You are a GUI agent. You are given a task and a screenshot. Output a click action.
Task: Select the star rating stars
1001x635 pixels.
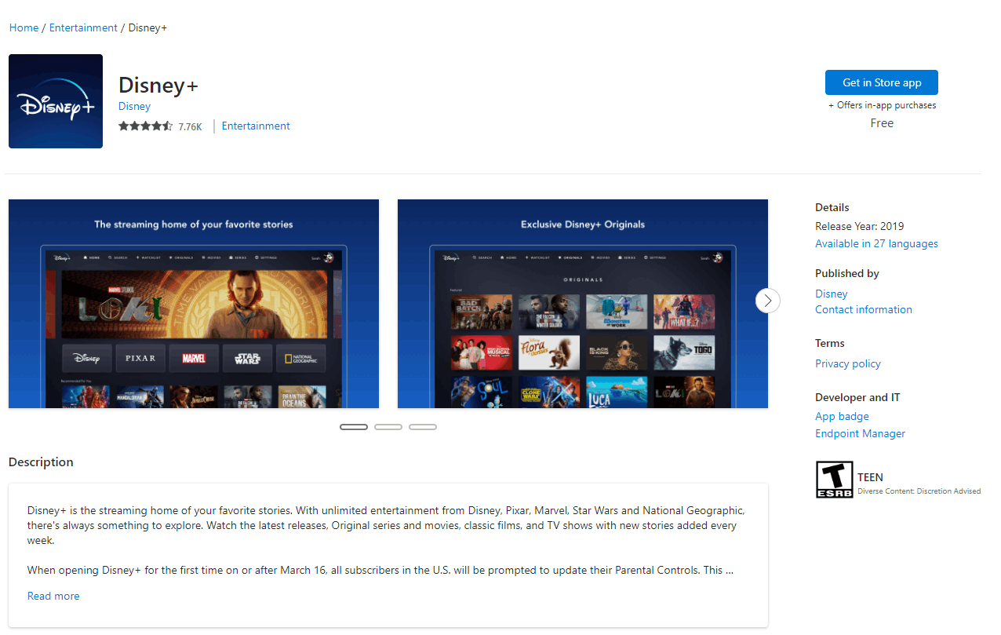tap(146, 126)
